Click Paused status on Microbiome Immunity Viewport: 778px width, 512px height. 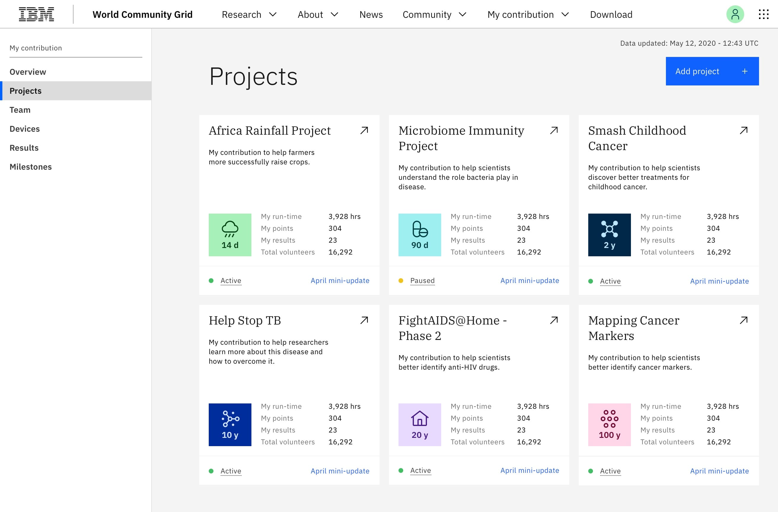coord(422,281)
